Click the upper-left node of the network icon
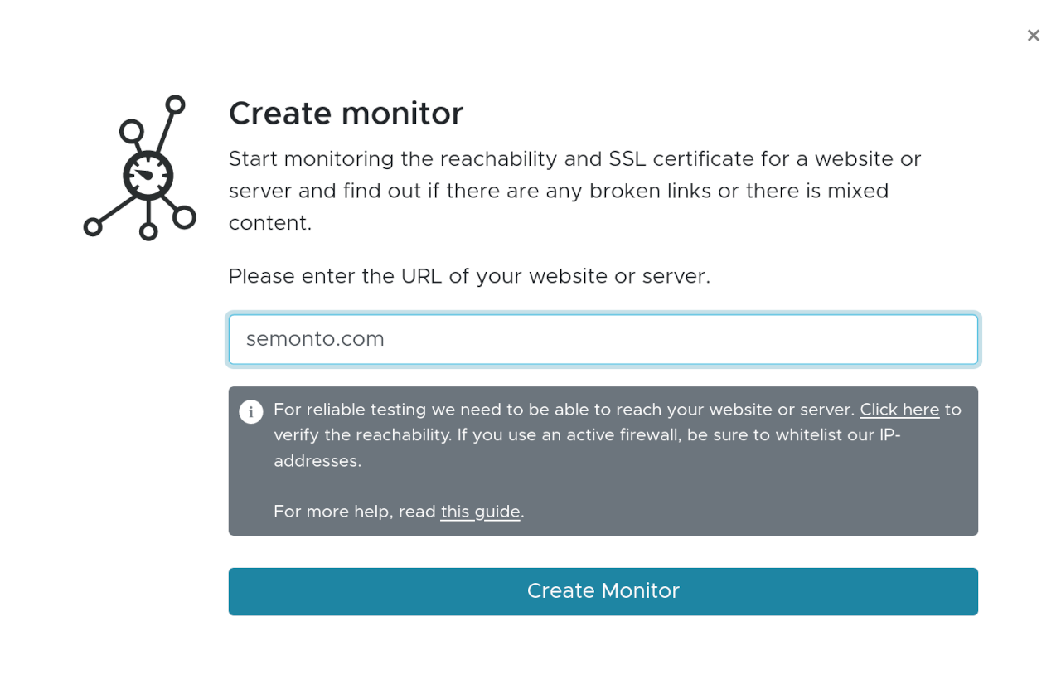The width and height of the screenshot is (1061, 699). [x=131, y=131]
